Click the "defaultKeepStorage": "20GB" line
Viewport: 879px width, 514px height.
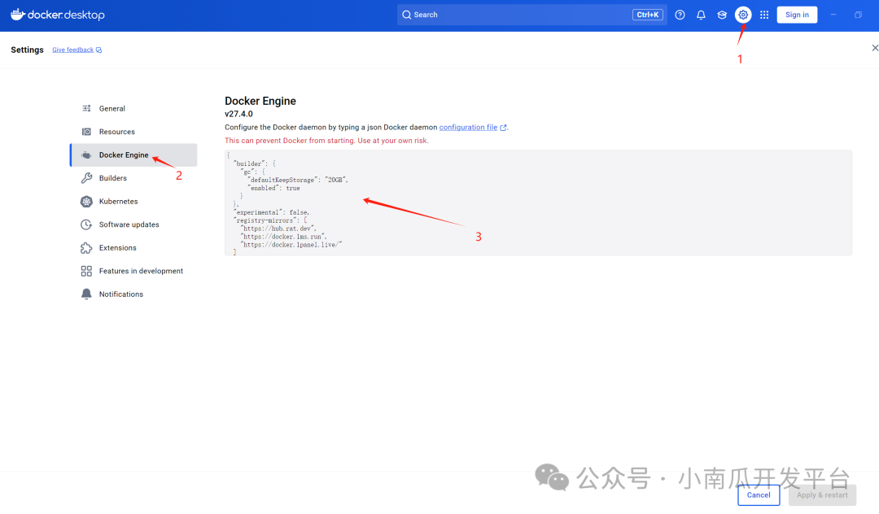point(298,181)
